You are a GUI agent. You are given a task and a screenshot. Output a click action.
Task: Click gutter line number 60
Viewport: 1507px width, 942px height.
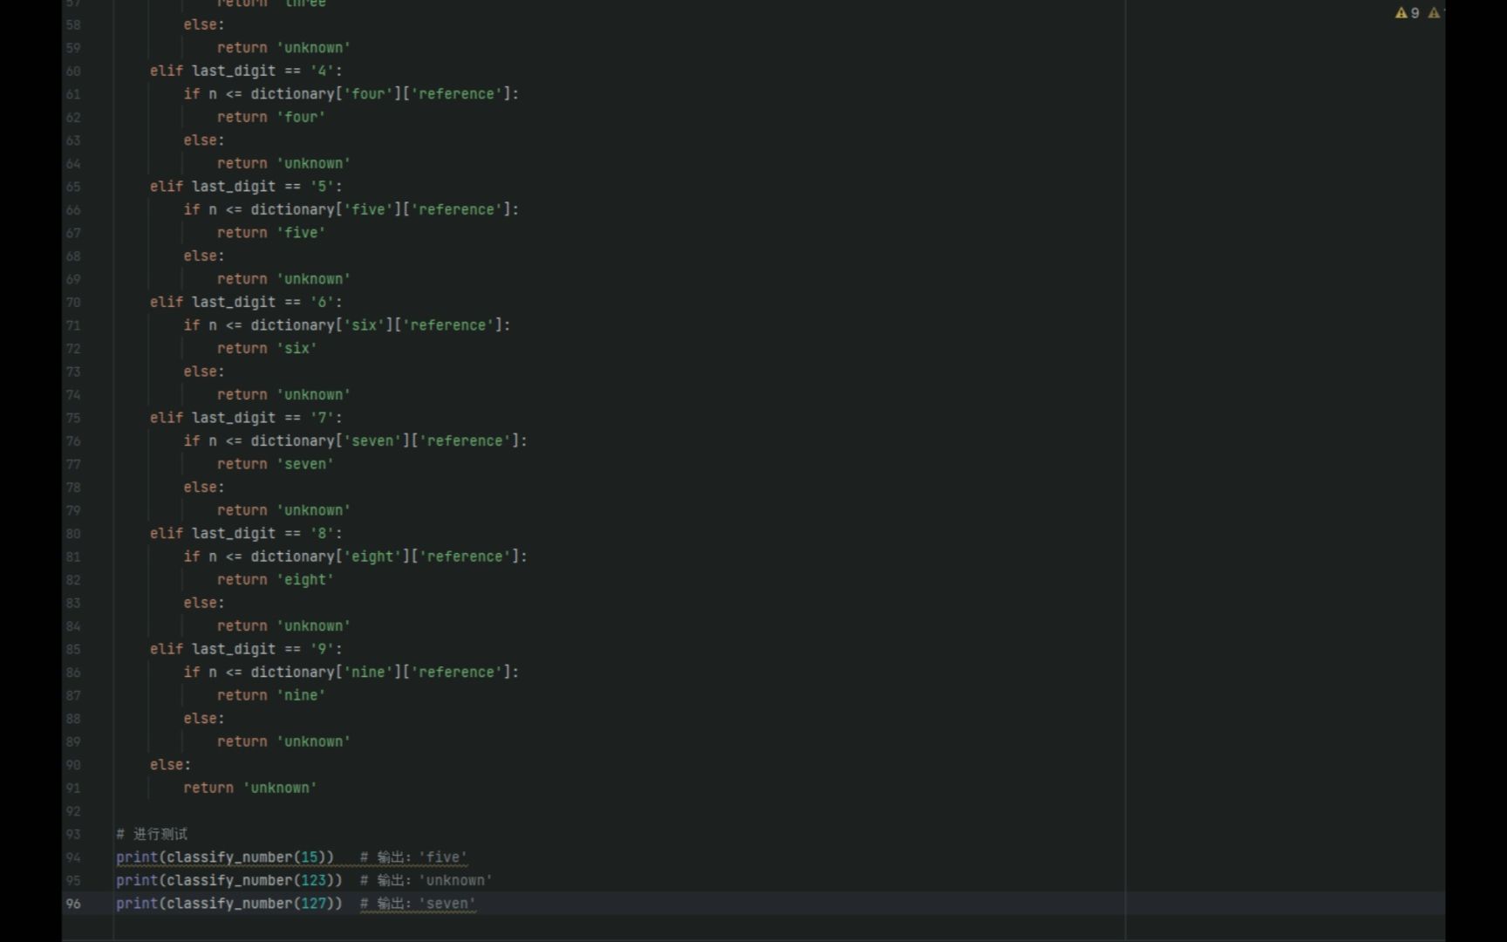pyautogui.click(x=73, y=71)
